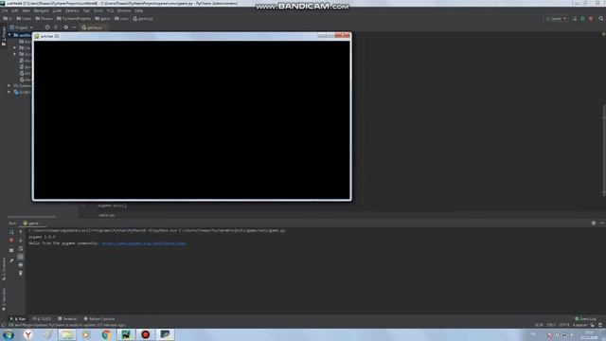
Task: Click the UTF-8 encoding in status bar
Action: (x=564, y=325)
